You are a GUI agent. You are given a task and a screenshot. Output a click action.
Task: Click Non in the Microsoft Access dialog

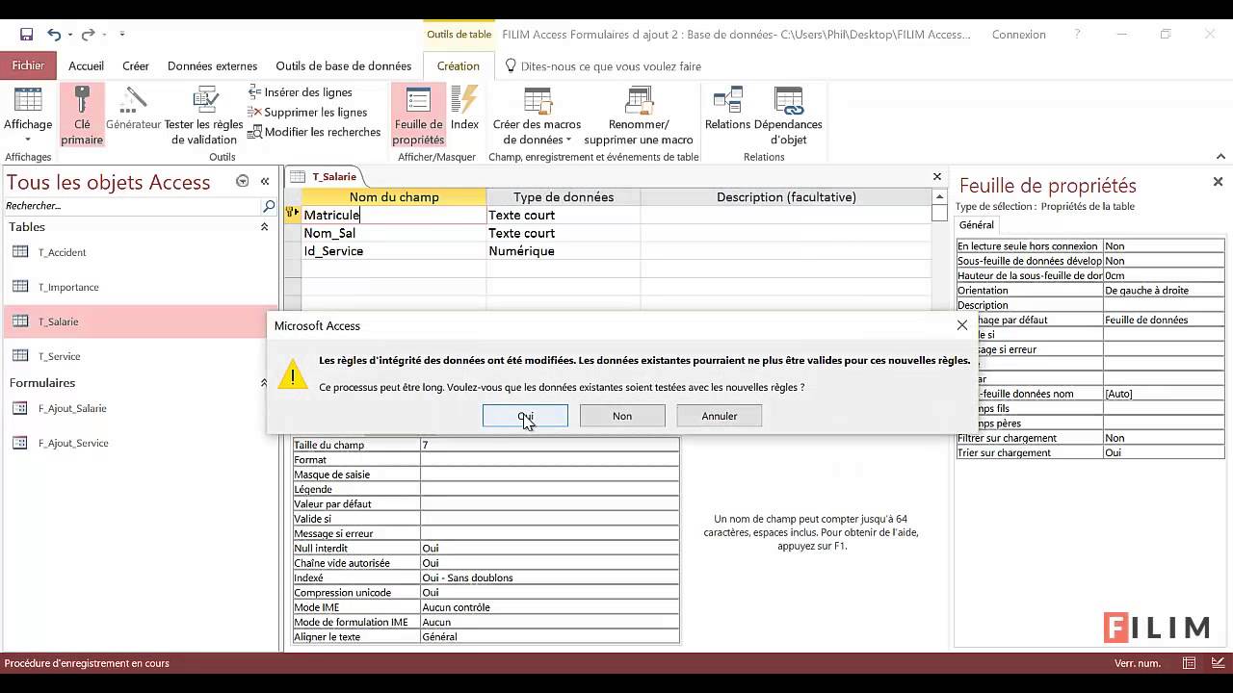(622, 416)
